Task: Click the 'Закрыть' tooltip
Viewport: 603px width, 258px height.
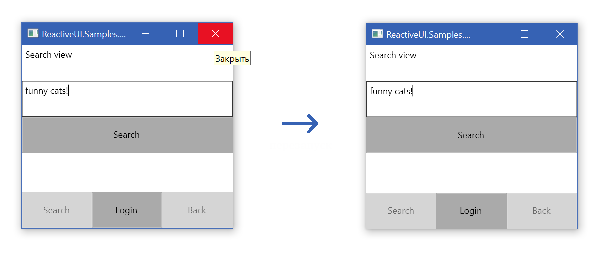Action: [232, 58]
